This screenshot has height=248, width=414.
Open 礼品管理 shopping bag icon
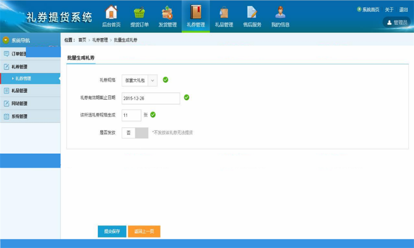point(224,13)
